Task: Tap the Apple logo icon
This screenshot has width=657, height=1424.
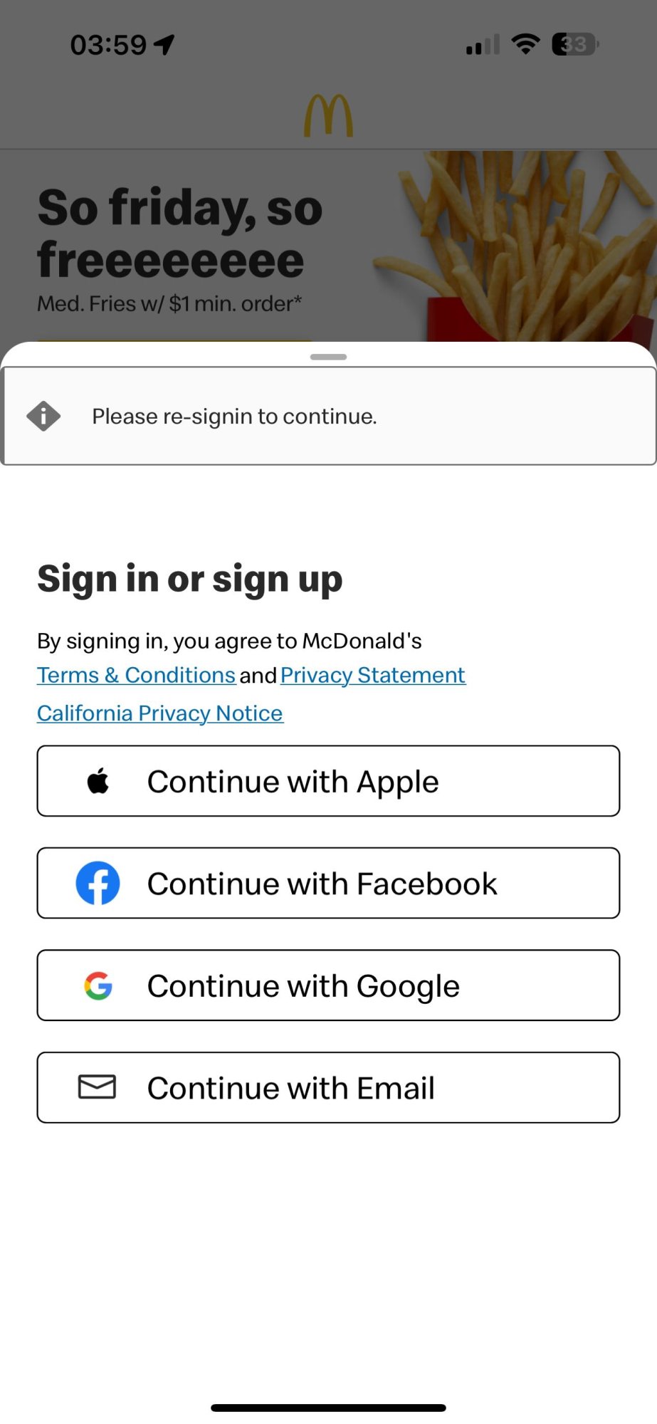Action: (98, 781)
